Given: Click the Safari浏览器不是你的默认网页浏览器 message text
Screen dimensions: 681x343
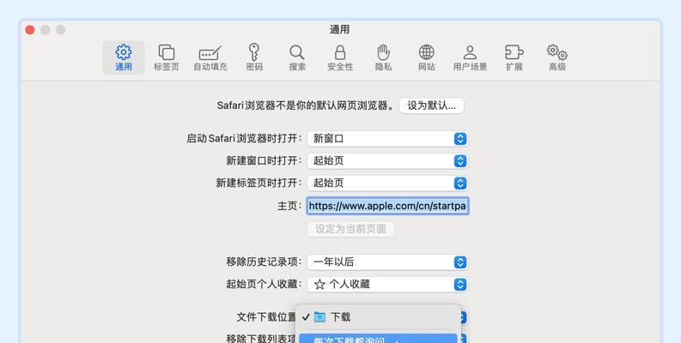Looking at the screenshot, I should pos(306,105).
